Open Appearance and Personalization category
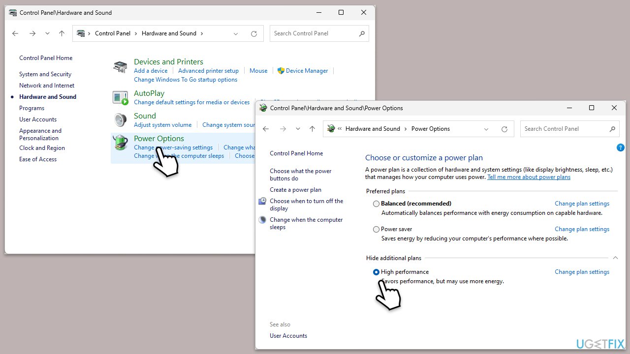The image size is (630, 354). (x=40, y=134)
